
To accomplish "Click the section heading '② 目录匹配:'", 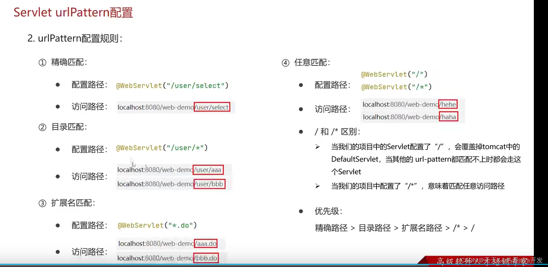I will 63,127.
